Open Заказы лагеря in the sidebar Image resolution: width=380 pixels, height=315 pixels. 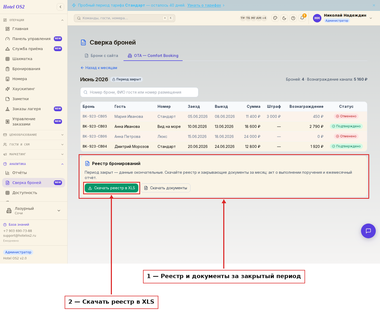pyautogui.click(x=34, y=109)
